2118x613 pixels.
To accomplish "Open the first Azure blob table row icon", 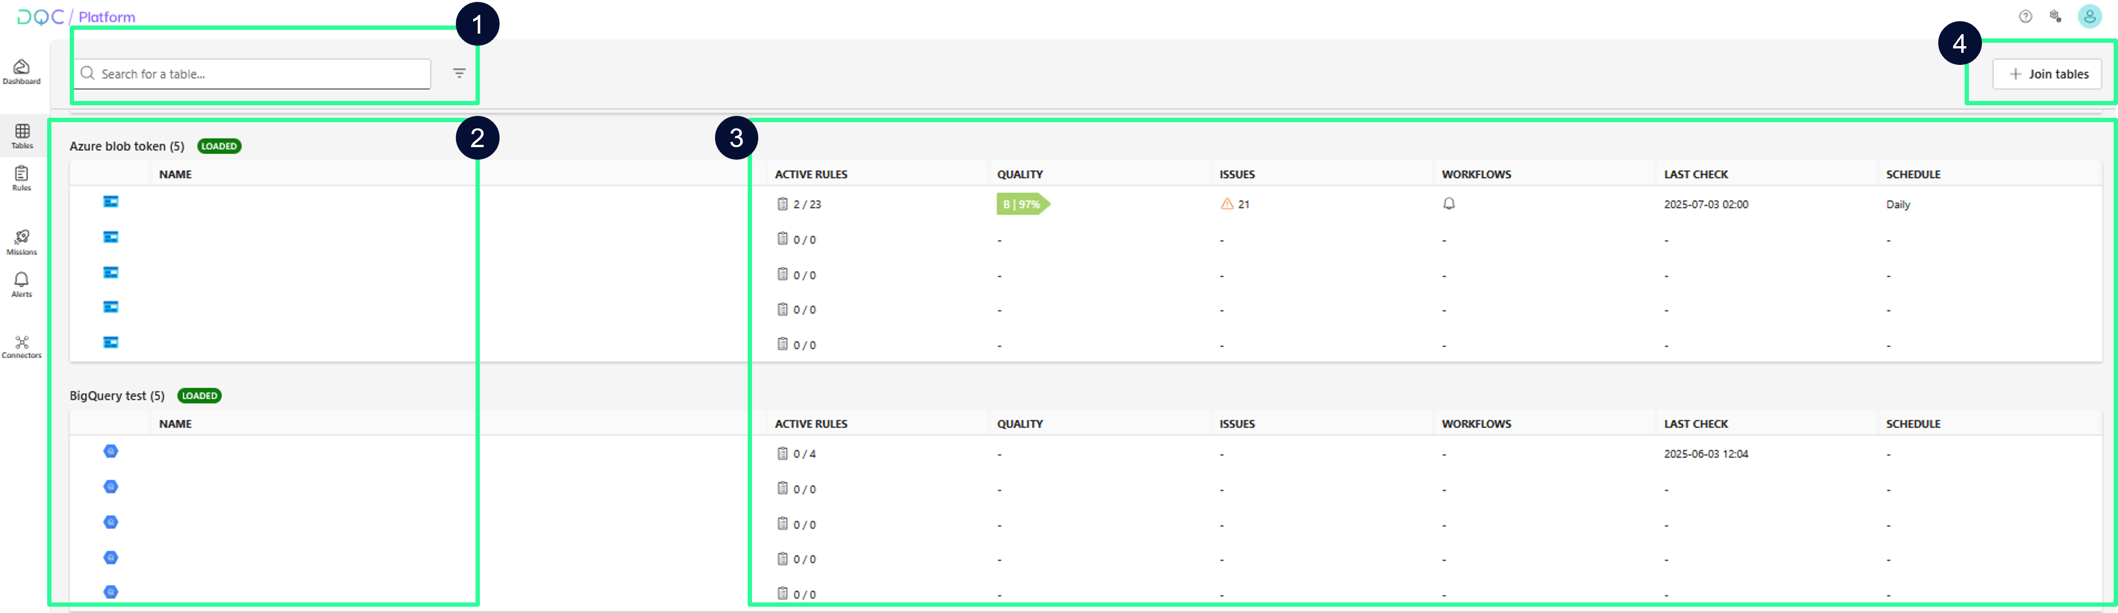I will pos(111,201).
